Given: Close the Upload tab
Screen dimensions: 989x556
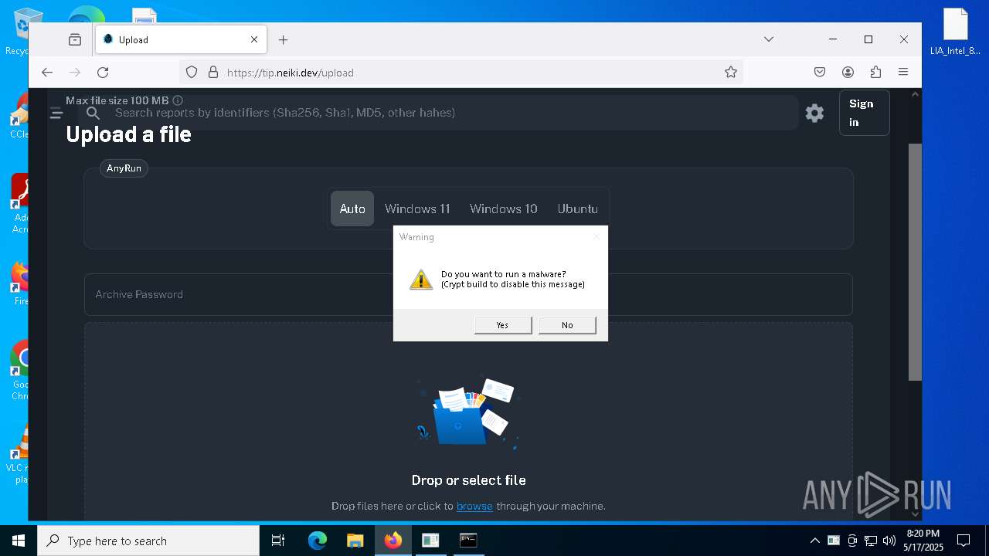Looking at the screenshot, I should pyautogui.click(x=254, y=39).
